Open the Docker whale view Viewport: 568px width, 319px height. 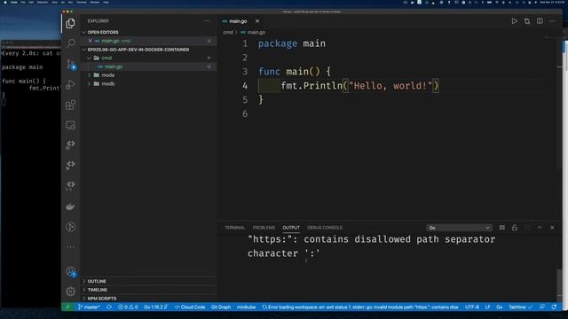point(71,206)
